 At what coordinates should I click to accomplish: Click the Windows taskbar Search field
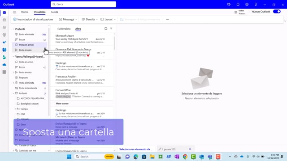click(94, 157)
